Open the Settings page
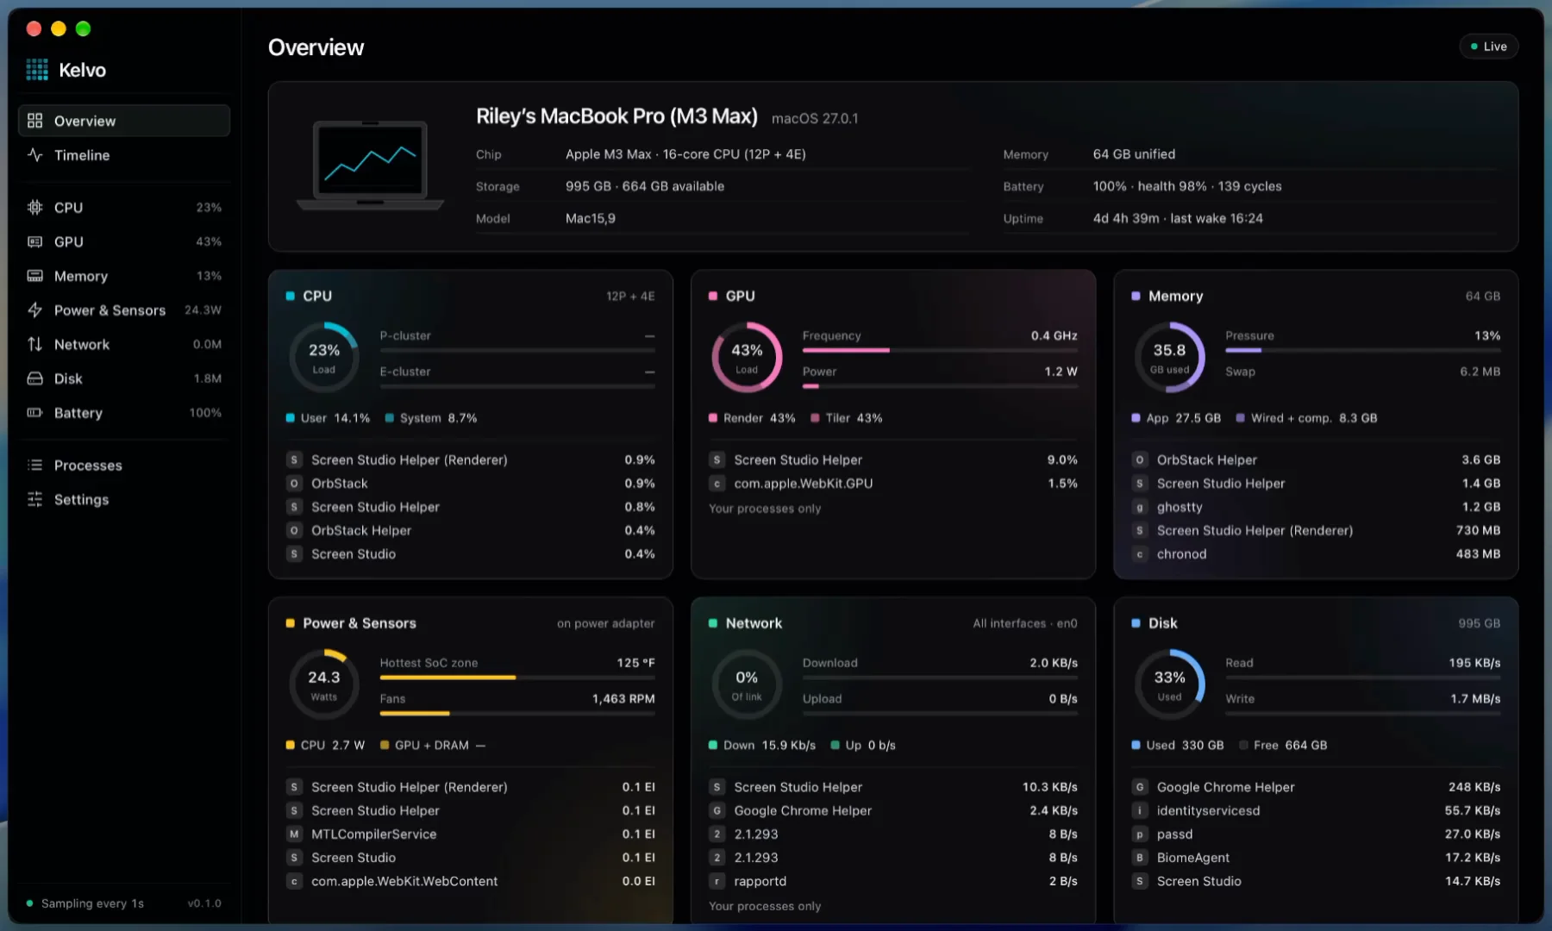The height and width of the screenshot is (931, 1552). 124,499
